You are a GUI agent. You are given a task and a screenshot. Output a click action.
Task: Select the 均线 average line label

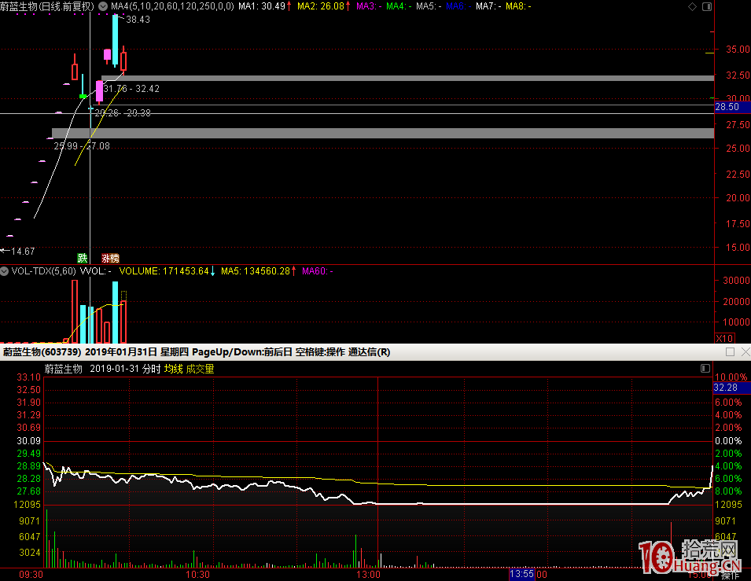(173, 369)
